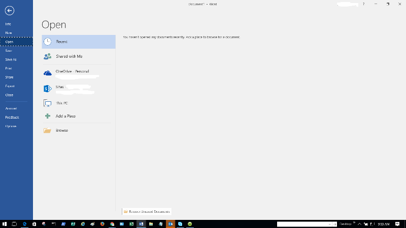The height and width of the screenshot is (228, 406).
Task: Select New in the left sidebar
Action: [x=9, y=33]
